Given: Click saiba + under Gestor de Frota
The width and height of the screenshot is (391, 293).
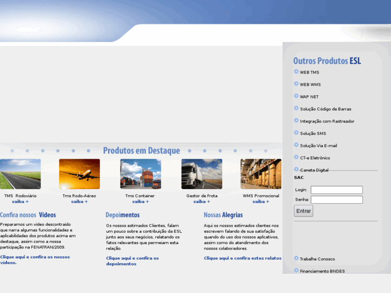Looking at the screenshot, I should click(202, 202).
